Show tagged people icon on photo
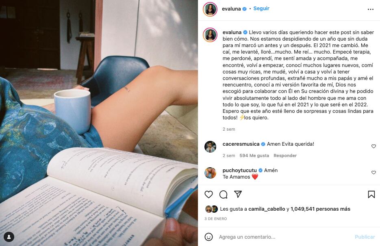380x246 pixels. pos(9,237)
